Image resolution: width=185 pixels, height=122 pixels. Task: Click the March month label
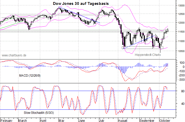[x=23, y=120]
